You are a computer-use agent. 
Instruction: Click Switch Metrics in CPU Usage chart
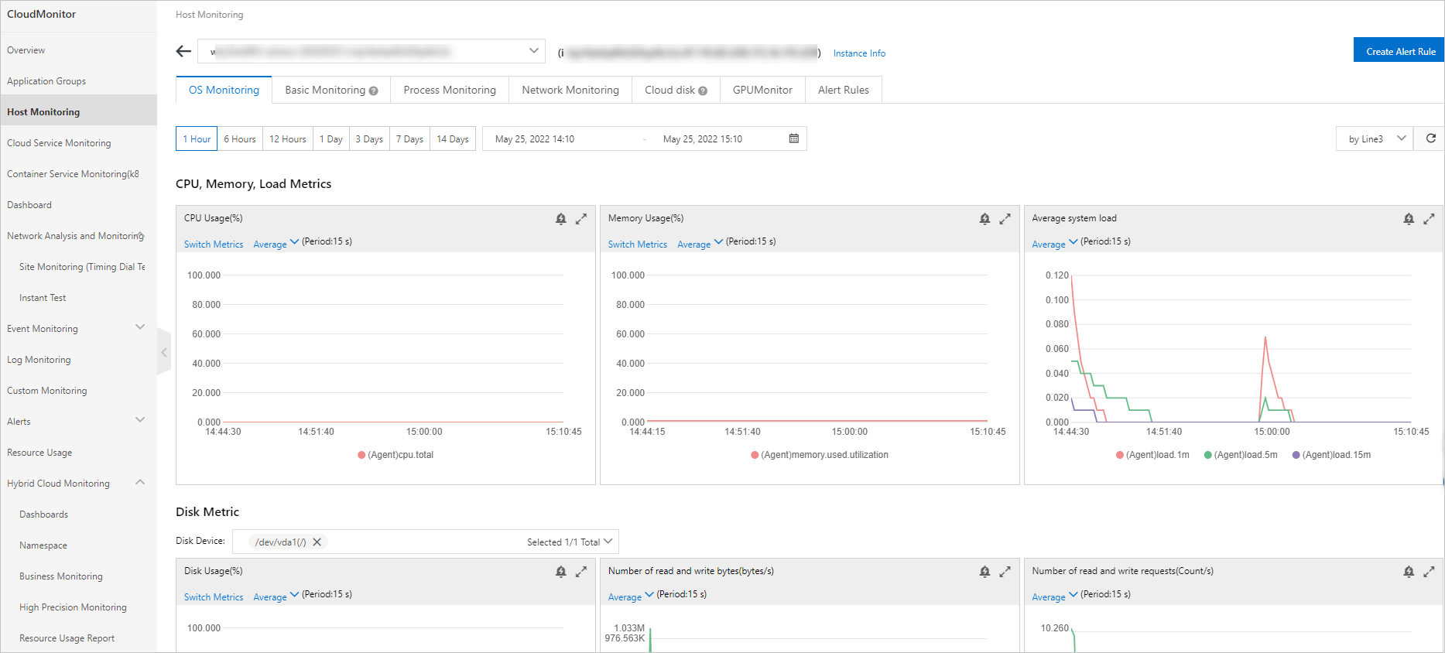tap(214, 244)
